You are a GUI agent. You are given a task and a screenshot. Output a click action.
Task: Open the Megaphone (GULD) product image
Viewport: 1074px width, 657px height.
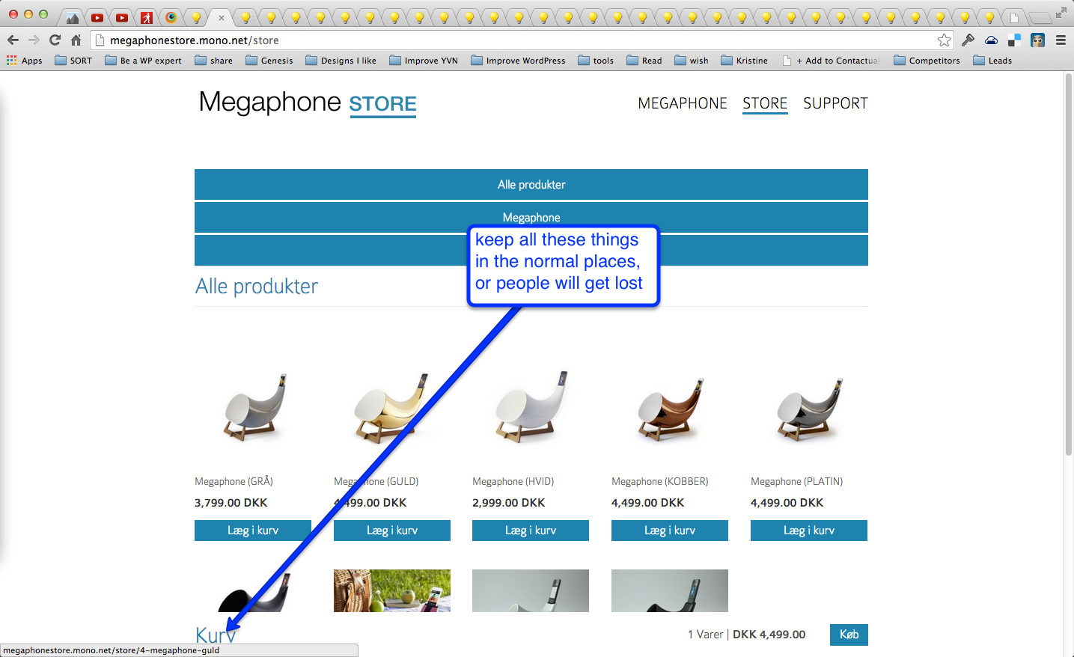point(392,408)
